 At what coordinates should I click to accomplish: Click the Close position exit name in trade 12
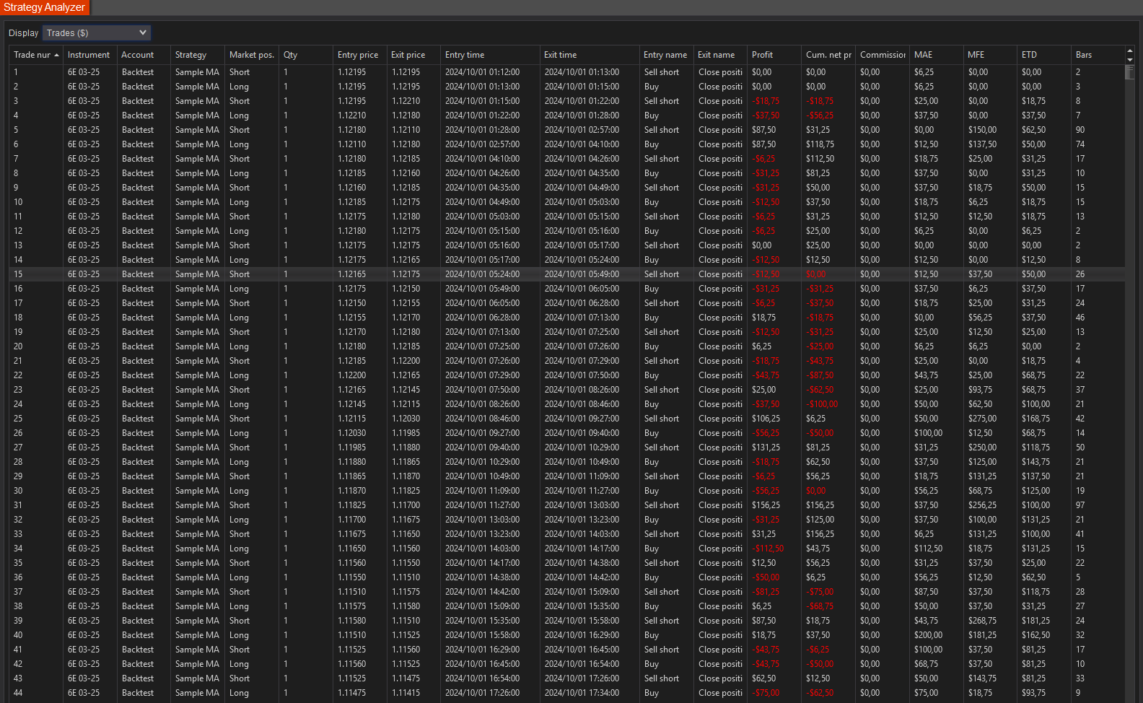coord(720,231)
